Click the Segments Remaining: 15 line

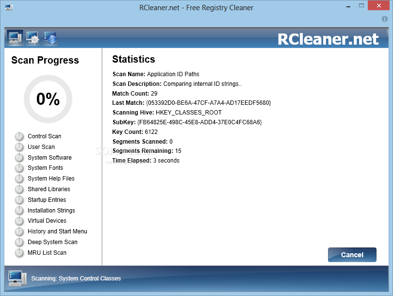click(x=147, y=151)
